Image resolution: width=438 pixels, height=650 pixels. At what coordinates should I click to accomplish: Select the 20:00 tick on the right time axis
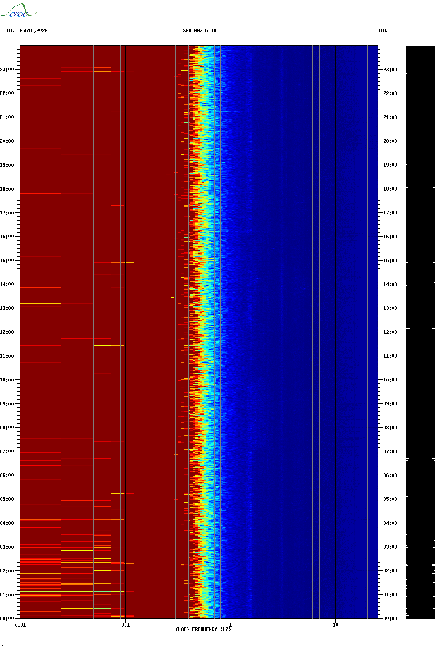click(390, 141)
